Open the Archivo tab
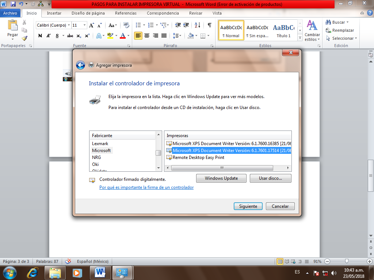 pos(10,13)
